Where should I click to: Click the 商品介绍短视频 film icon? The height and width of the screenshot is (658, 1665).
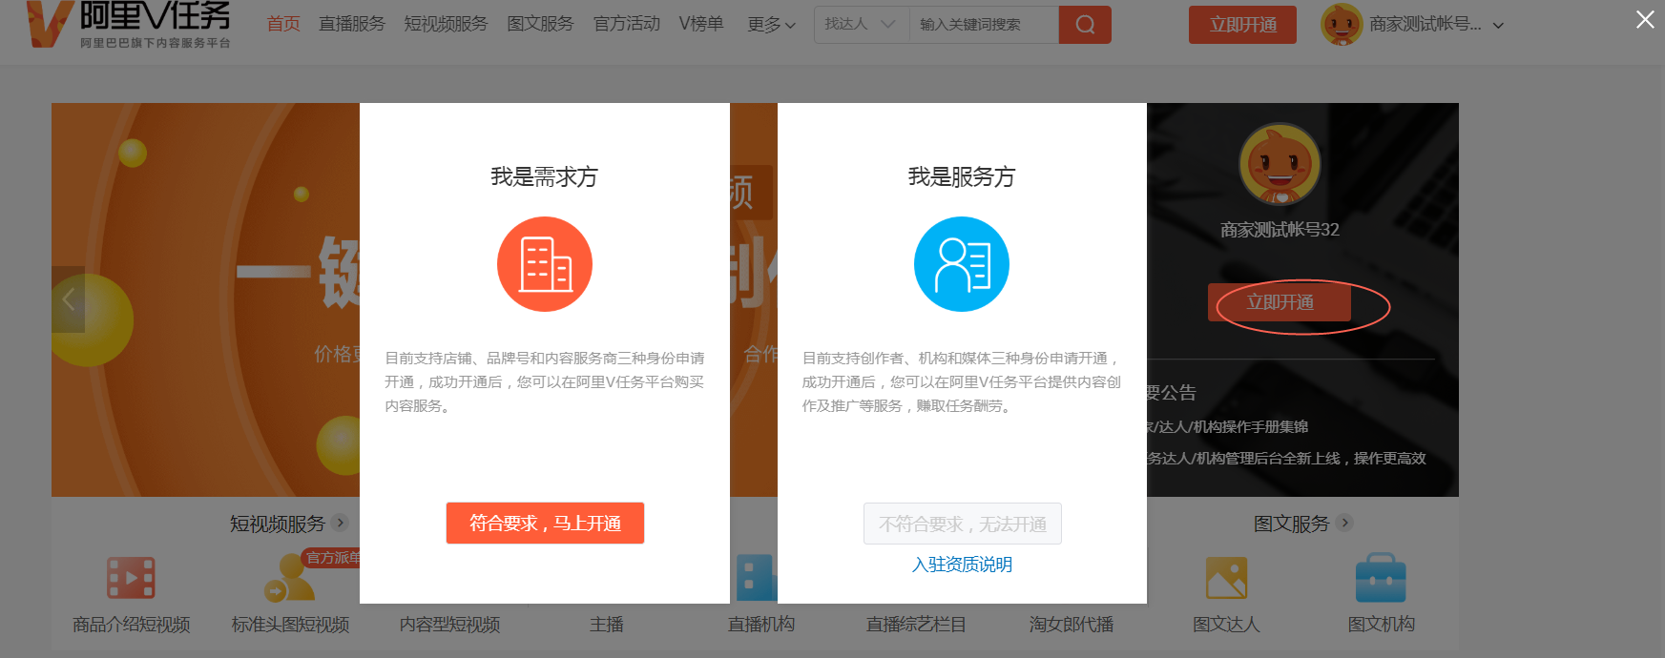[131, 578]
